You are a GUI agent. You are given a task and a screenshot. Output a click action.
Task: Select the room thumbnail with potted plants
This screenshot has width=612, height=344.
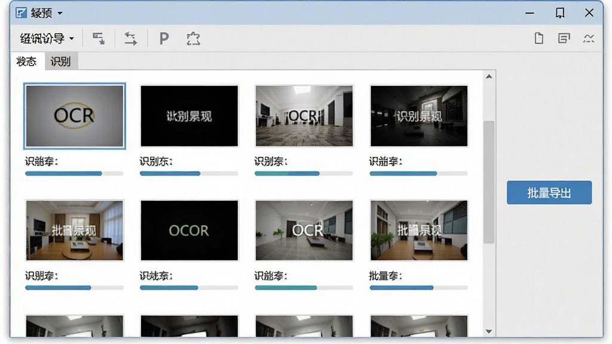[x=419, y=230]
